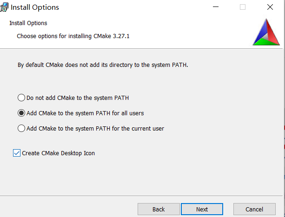Select the current user PATH radio button

coord(21,128)
